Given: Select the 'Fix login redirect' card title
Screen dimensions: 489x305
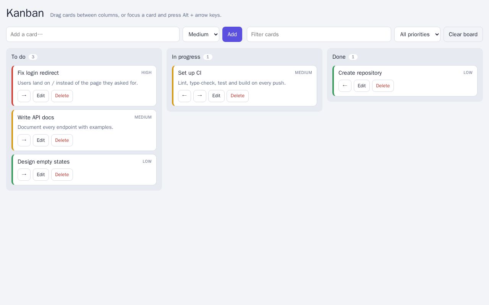Looking at the screenshot, I should [38, 73].
